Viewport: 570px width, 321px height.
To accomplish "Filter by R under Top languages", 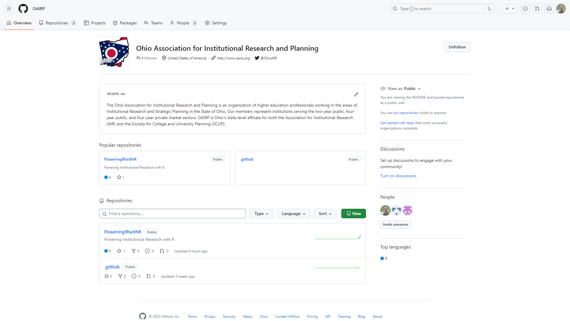I will (384, 258).
